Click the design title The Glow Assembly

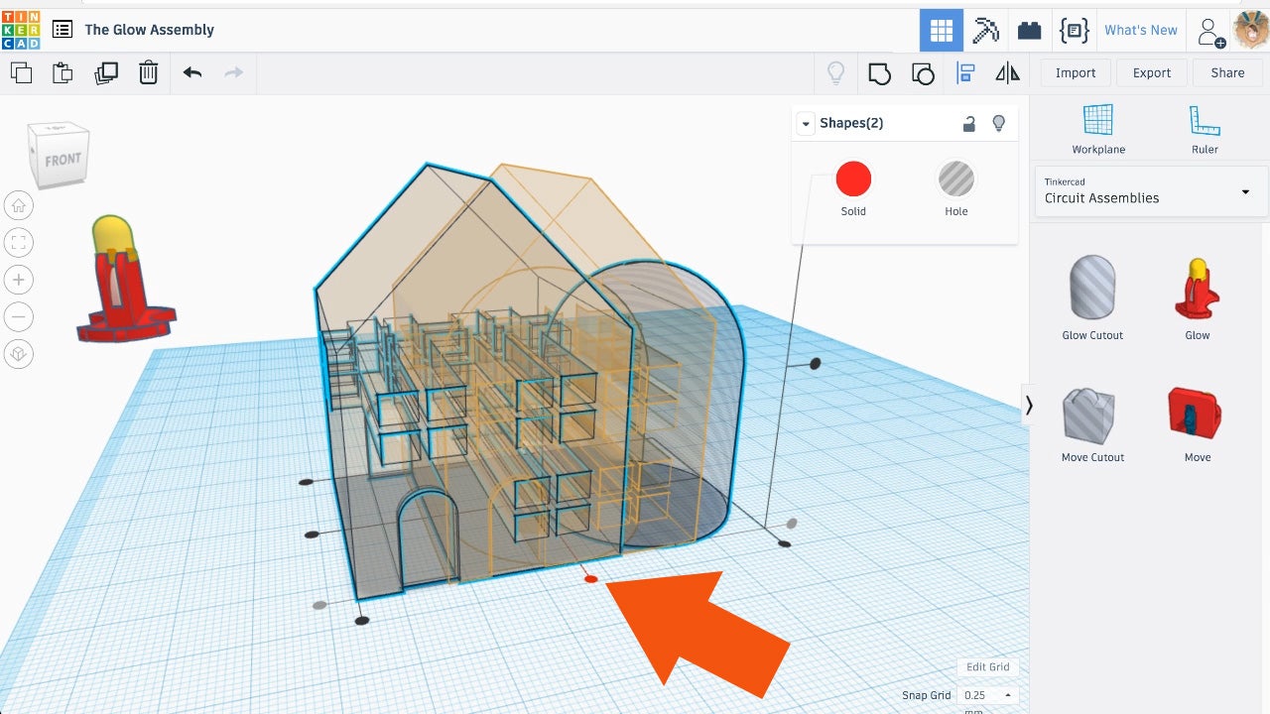tap(150, 30)
